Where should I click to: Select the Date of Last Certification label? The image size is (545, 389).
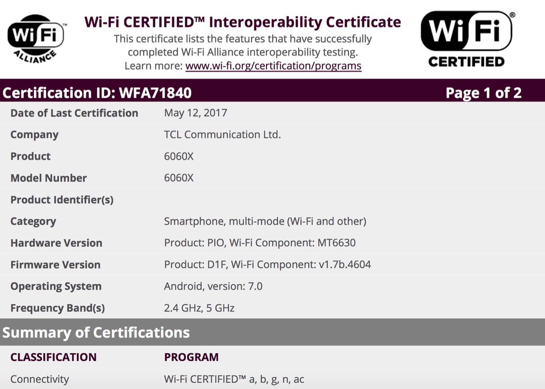[x=74, y=113]
